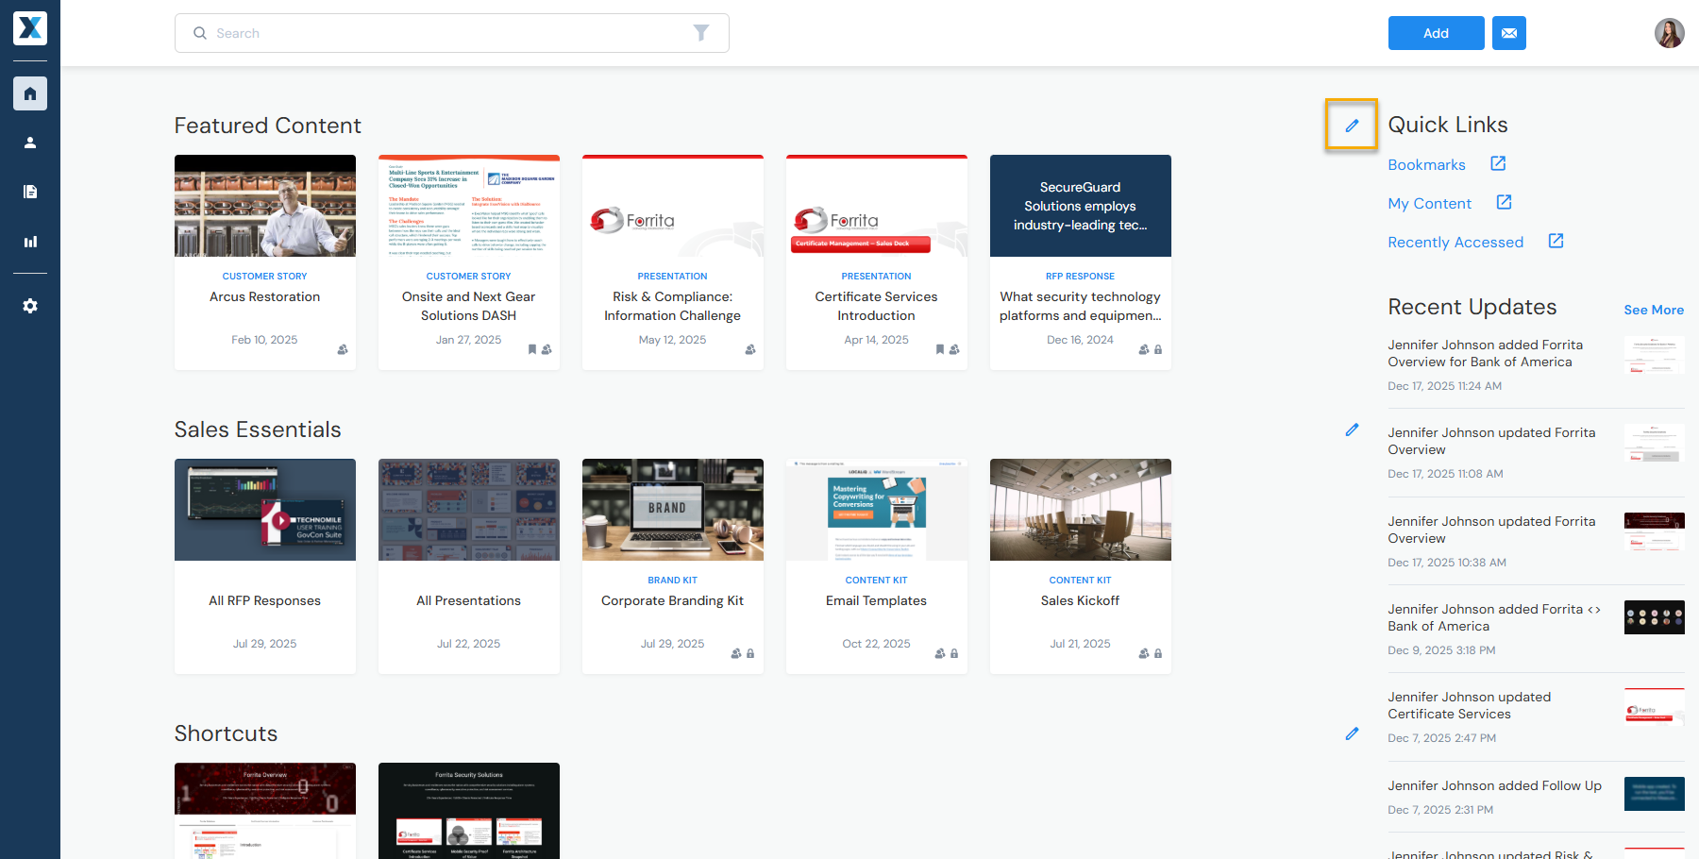Open the Arcus Restoration thumbnail
The width and height of the screenshot is (1699, 859).
pyautogui.click(x=265, y=206)
